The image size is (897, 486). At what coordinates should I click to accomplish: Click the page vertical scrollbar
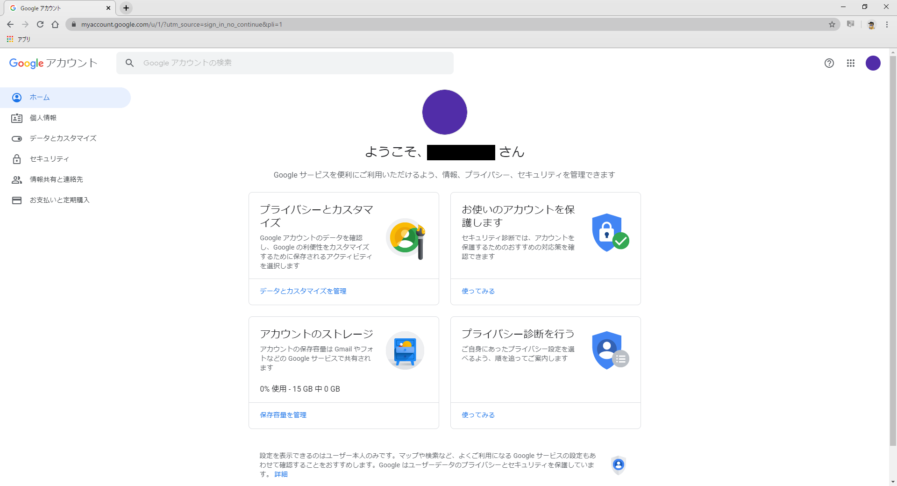(893, 251)
